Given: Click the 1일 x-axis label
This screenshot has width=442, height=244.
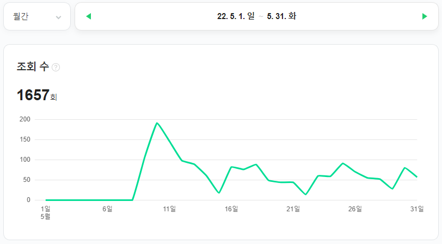Looking at the screenshot, I should (x=46, y=209).
